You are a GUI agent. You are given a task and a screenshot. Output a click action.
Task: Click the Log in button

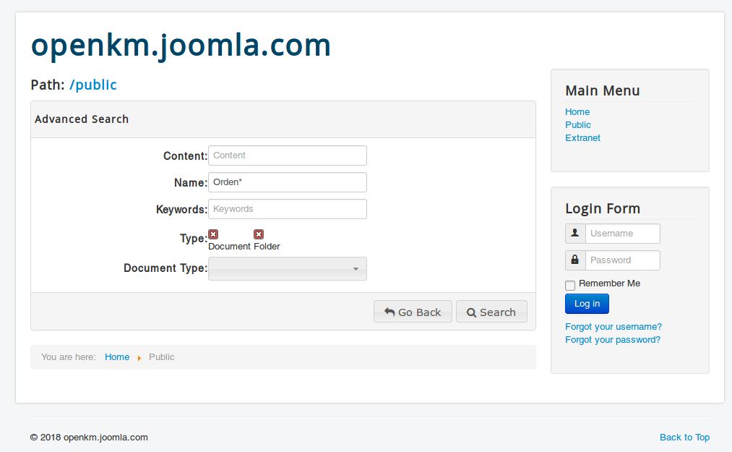point(587,304)
